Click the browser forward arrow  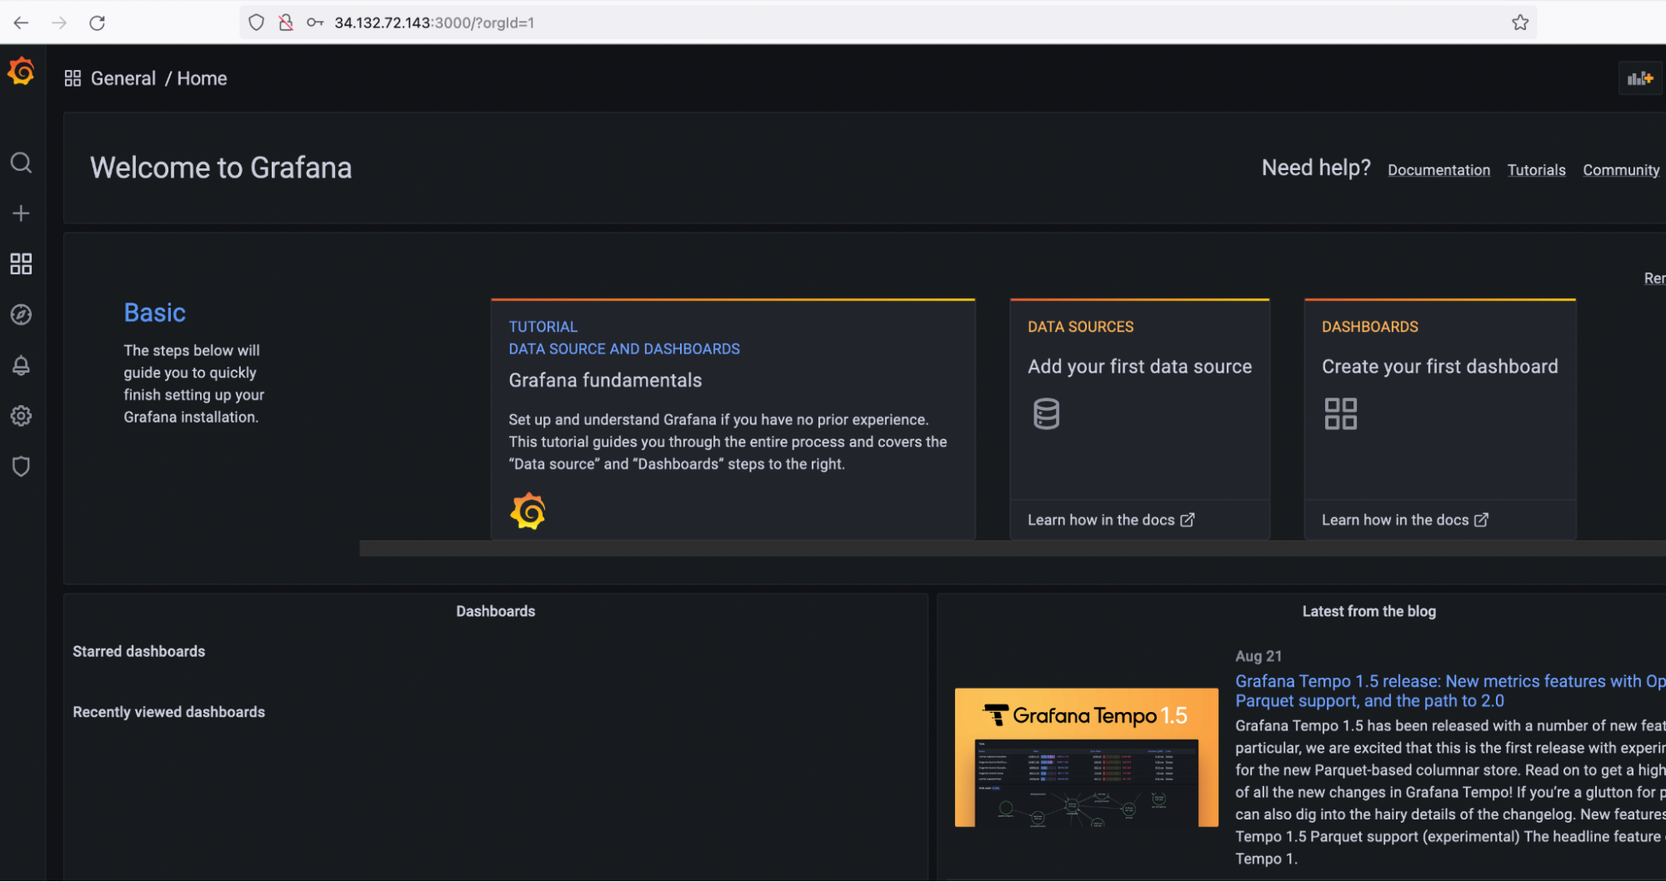pos(58,23)
